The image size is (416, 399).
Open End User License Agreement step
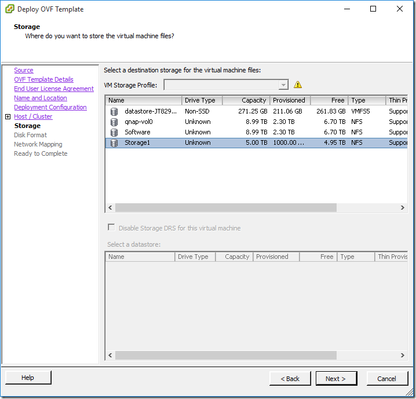[x=53, y=89]
